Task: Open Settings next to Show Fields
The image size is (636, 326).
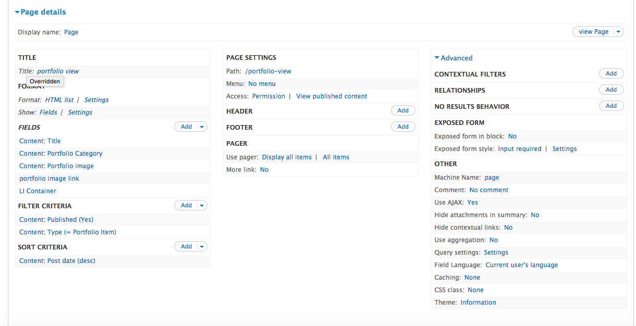Action: [x=80, y=112]
